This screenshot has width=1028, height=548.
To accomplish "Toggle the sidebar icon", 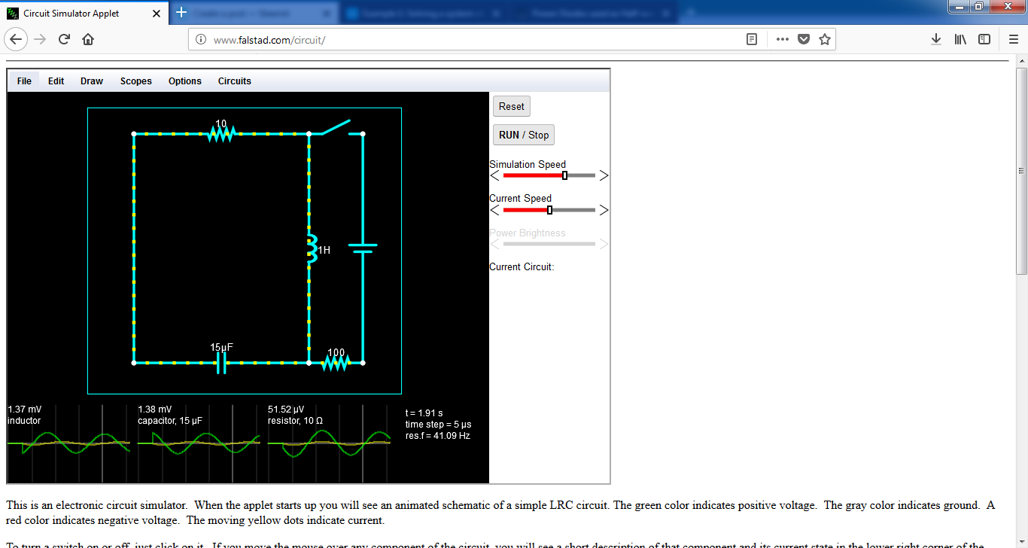I will point(984,39).
